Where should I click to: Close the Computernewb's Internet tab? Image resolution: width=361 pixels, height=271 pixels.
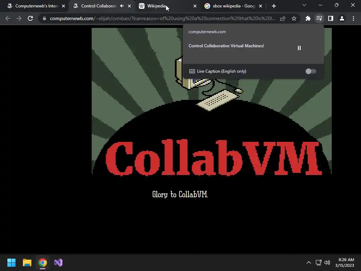(63, 6)
